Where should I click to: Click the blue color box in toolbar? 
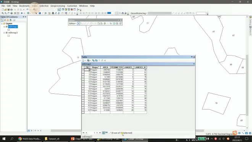tap(109, 13)
